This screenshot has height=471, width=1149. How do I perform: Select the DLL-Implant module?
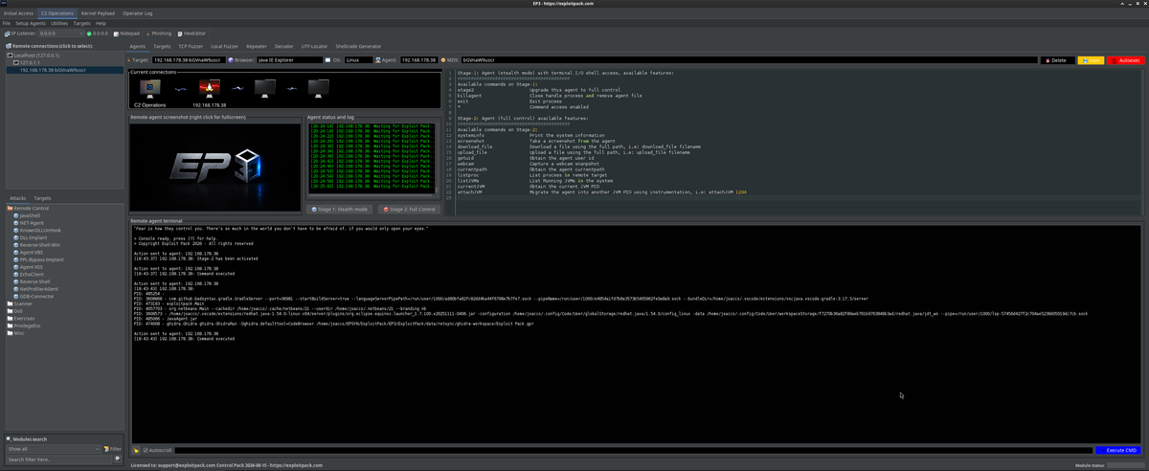pos(30,237)
